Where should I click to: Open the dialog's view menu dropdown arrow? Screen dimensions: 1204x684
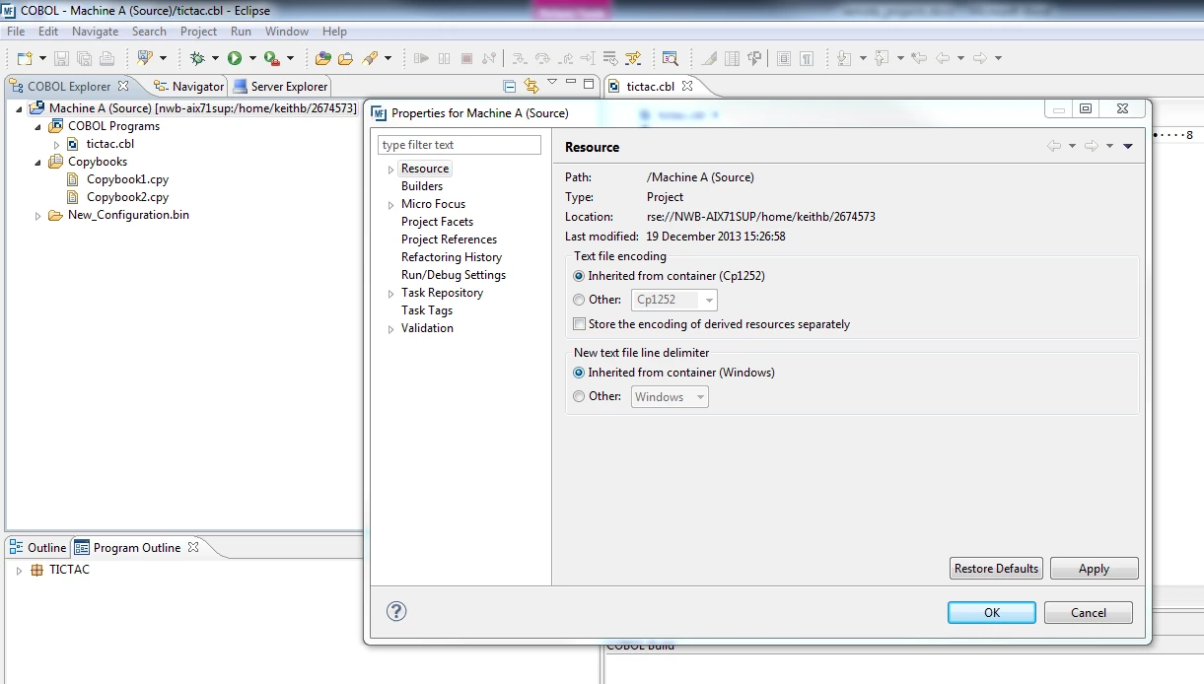click(x=1128, y=146)
